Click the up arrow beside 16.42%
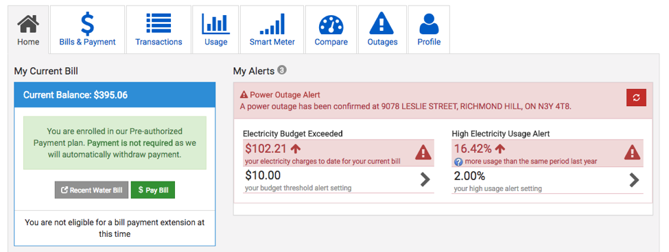This screenshot has height=252, width=669. (500, 149)
